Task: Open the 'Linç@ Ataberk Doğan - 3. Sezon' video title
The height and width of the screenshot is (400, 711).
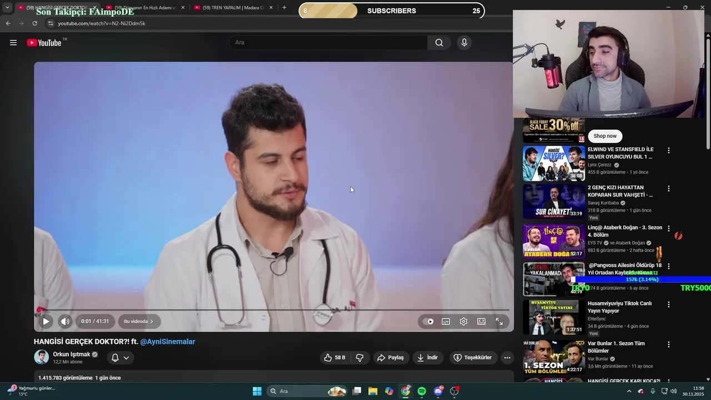Action: [625, 231]
